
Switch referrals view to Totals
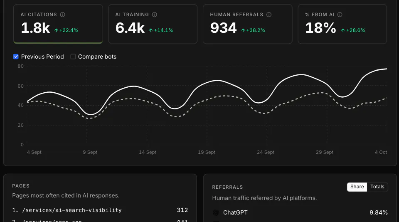click(377, 187)
